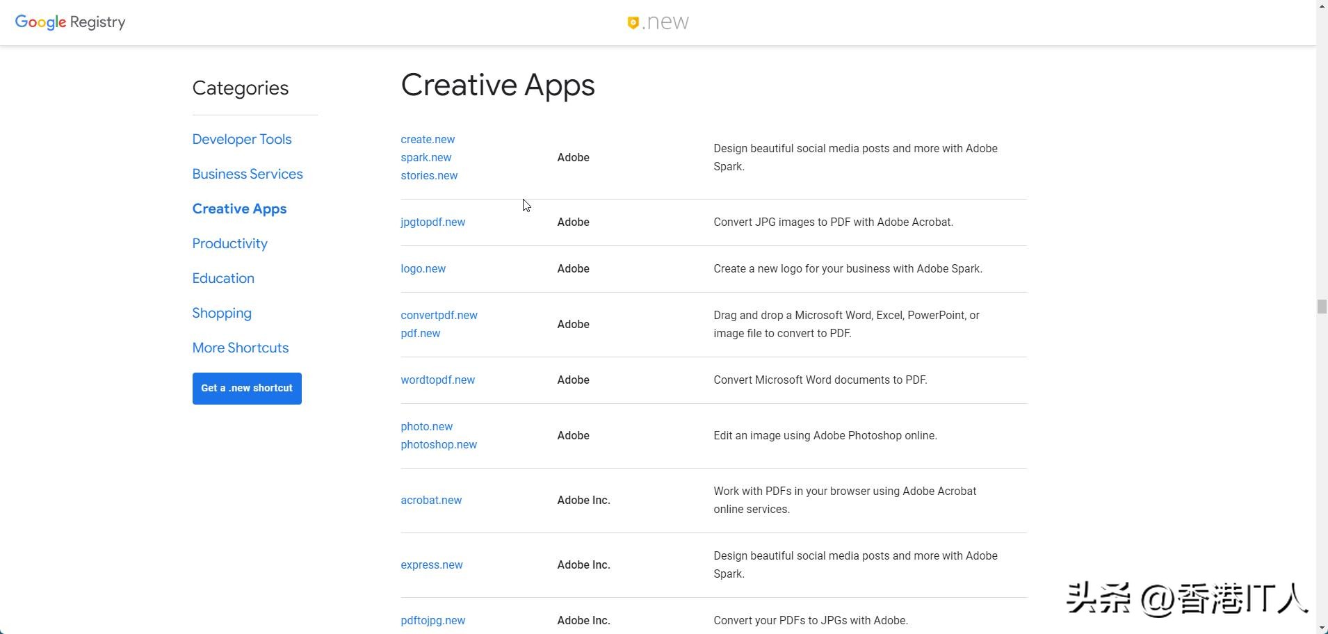Jump to the Shopping category
The height and width of the screenshot is (634, 1328).
(222, 313)
